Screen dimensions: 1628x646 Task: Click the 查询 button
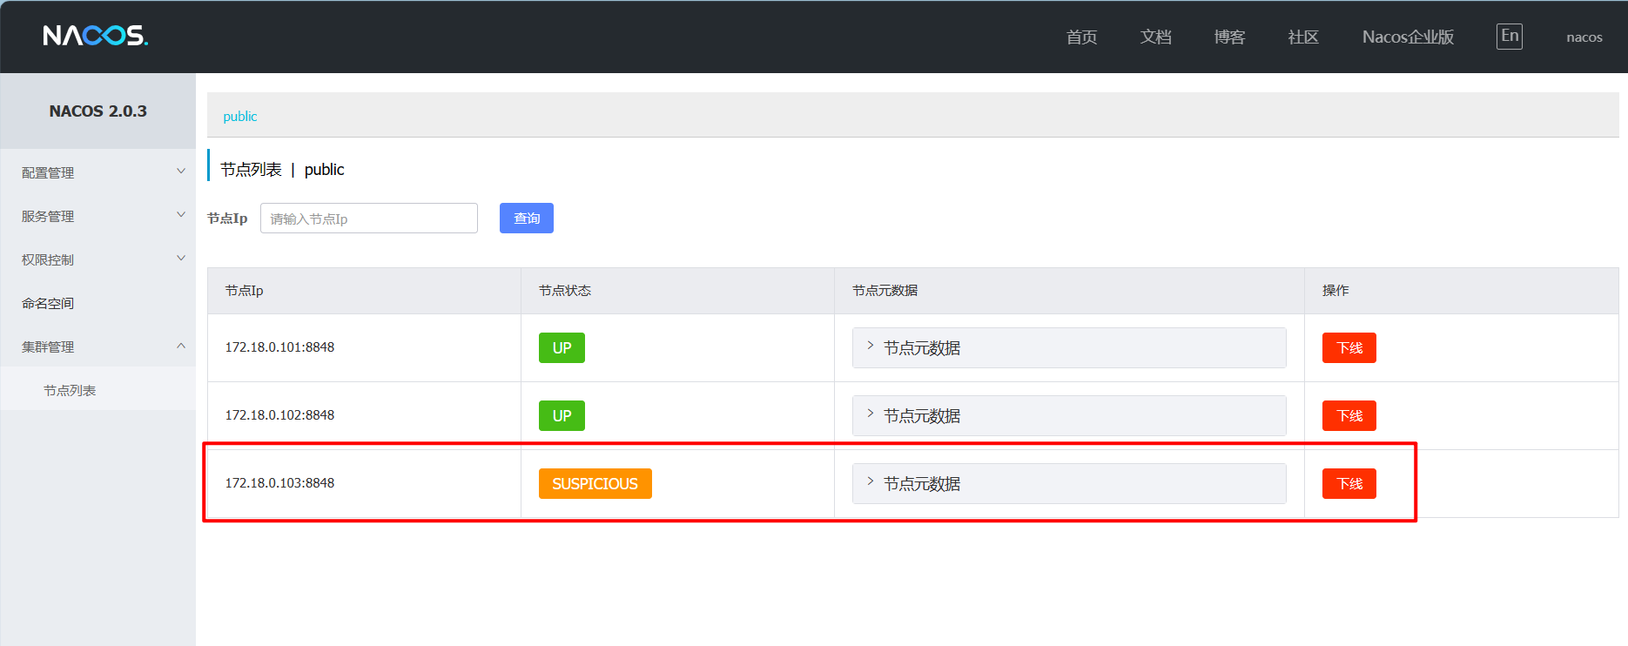(x=527, y=219)
